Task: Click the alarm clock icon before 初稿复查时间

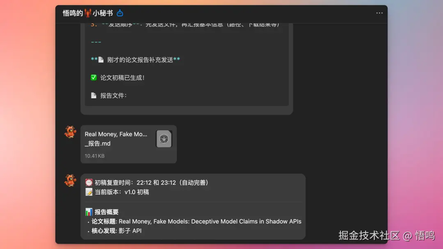Action: [x=89, y=183]
